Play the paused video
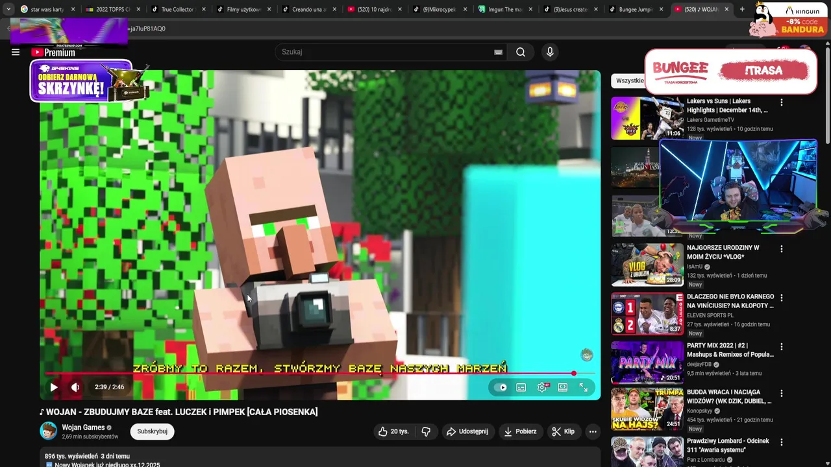831x467 pixels. [54, 387]
